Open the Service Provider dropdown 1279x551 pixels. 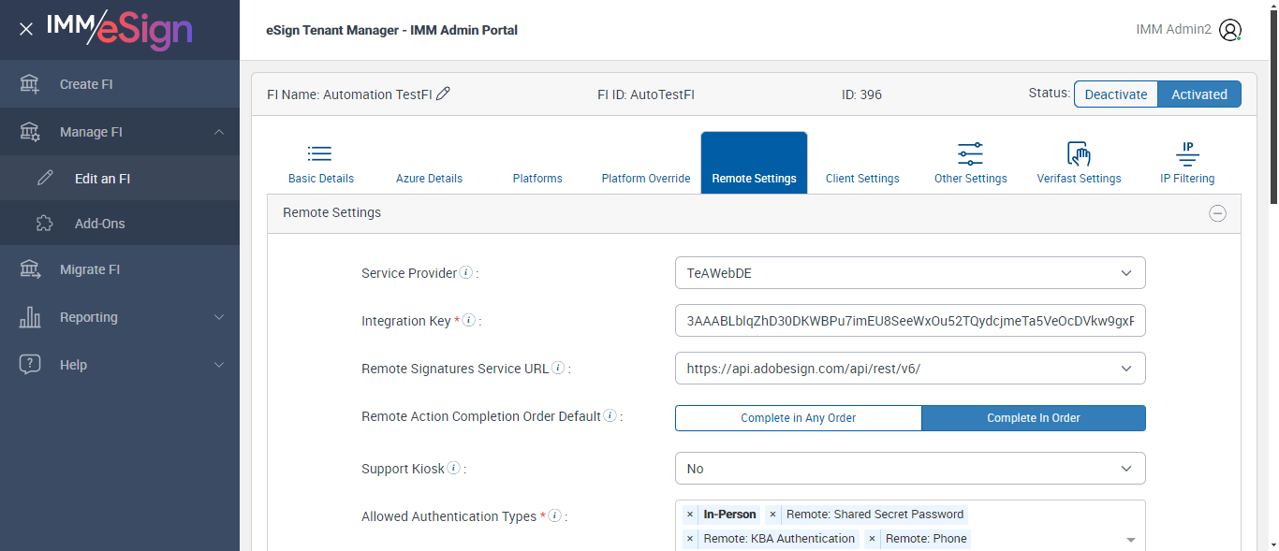[909, 273]
